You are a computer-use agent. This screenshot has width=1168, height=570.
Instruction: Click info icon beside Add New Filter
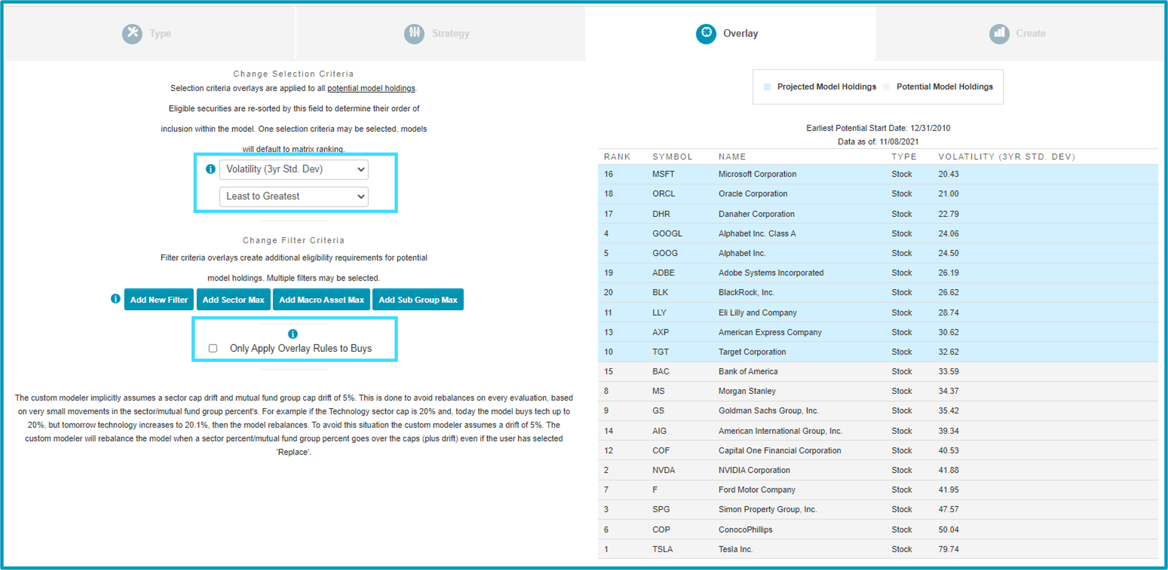[x=116, y=299]
